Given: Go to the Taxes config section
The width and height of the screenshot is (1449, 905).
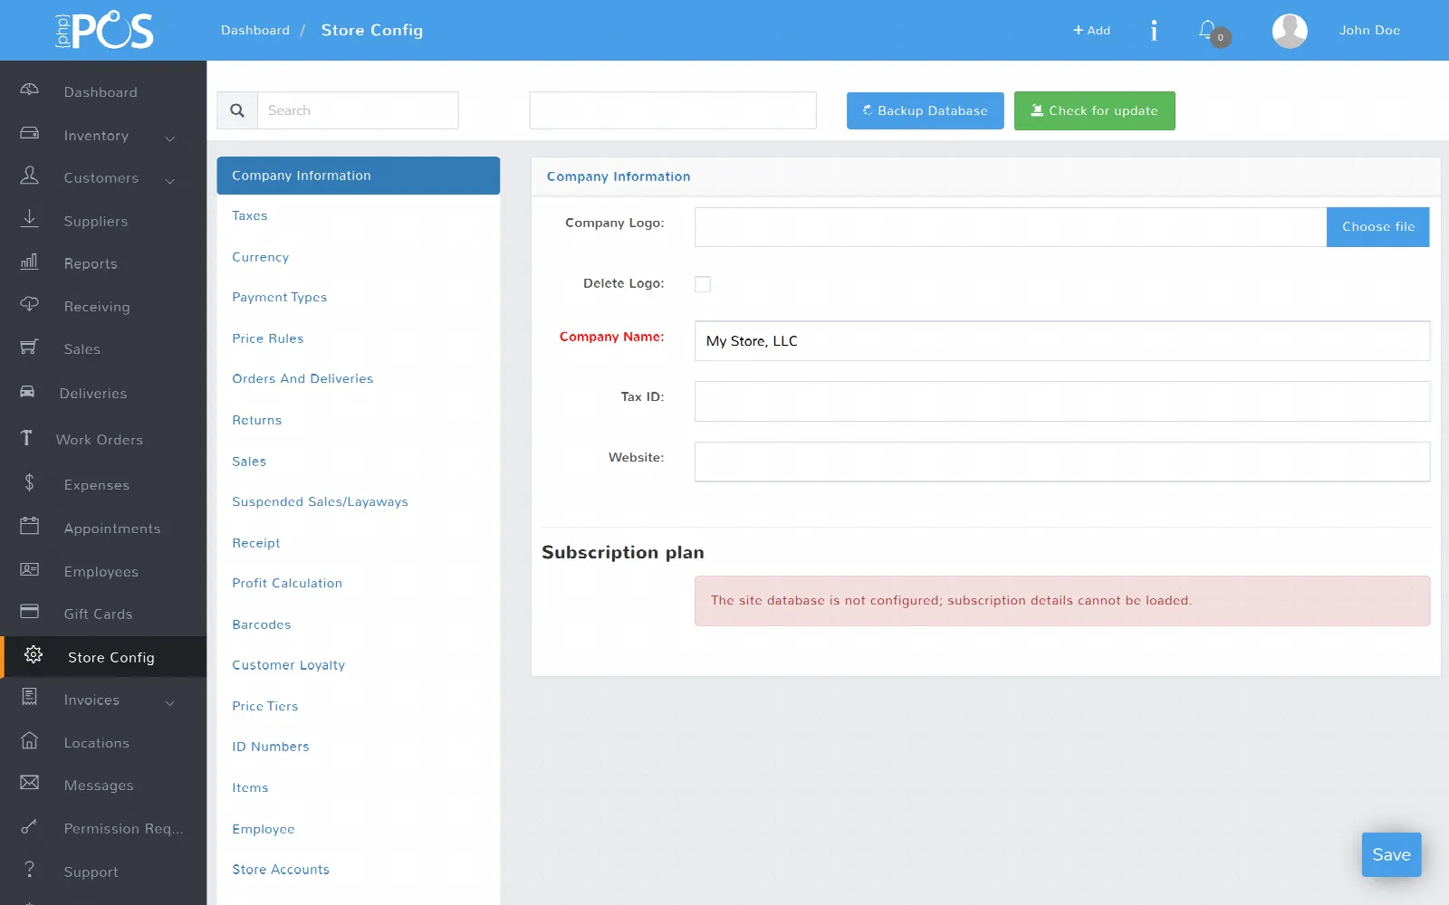Looking at the screenshot, I should tap(250, 216).
